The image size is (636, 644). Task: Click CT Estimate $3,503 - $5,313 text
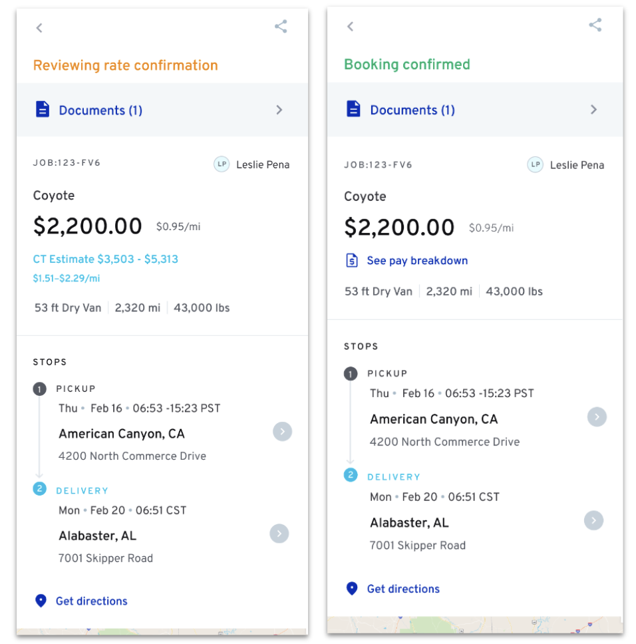click(x=106, y=259)
